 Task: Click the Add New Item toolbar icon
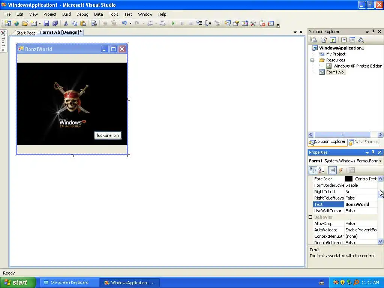(34, 23)
